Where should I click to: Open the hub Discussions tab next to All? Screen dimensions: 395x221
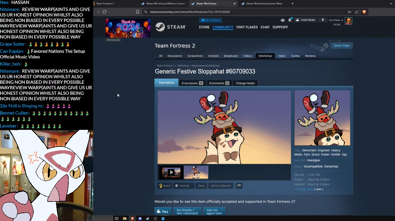(x=175, y=56)
